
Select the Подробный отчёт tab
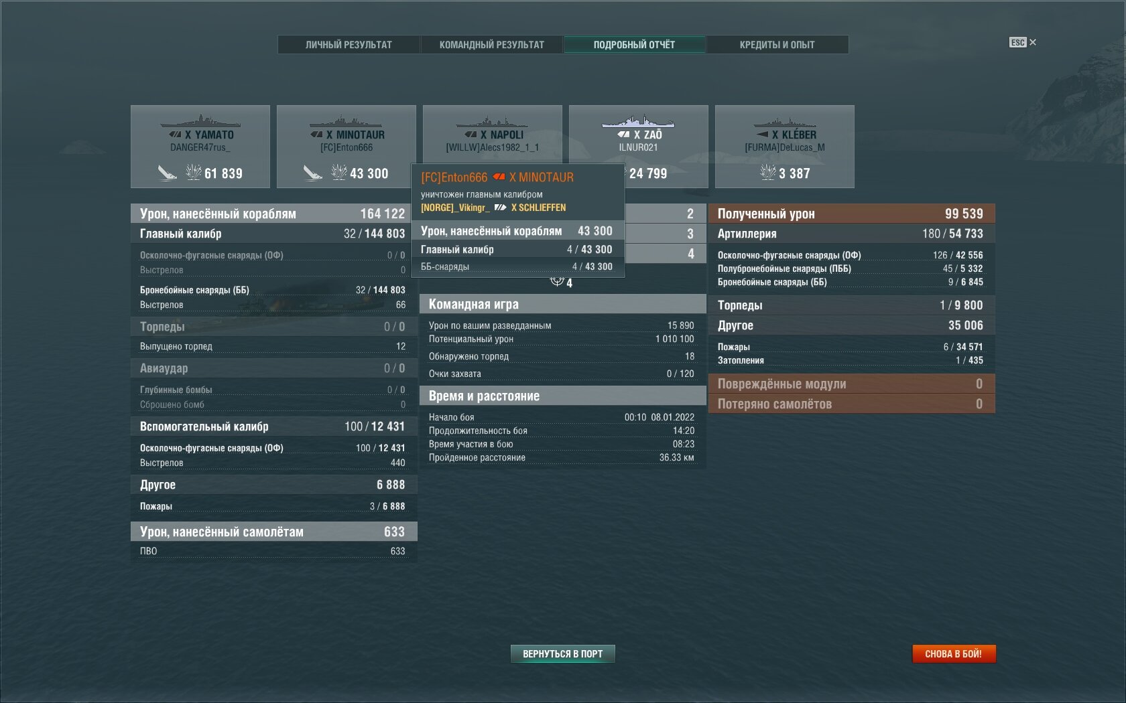tap(634, 45)
